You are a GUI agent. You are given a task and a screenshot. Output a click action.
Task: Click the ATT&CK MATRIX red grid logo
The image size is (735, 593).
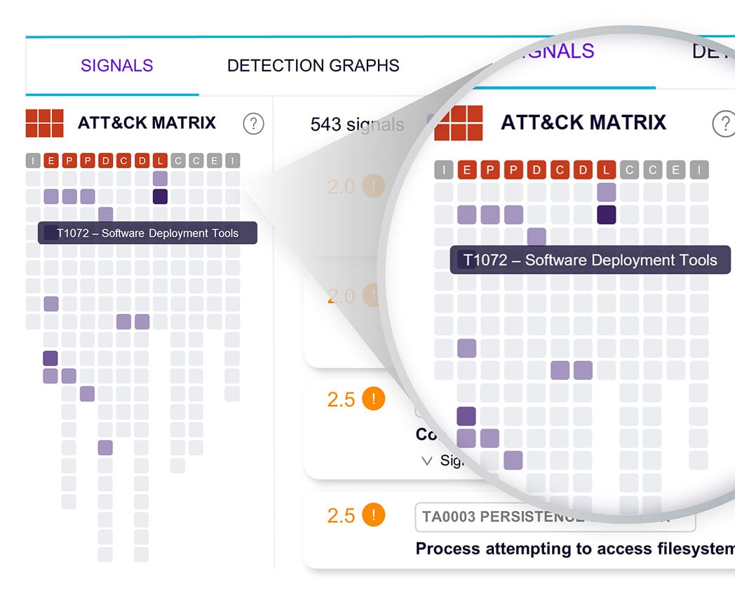coord(45,123)
